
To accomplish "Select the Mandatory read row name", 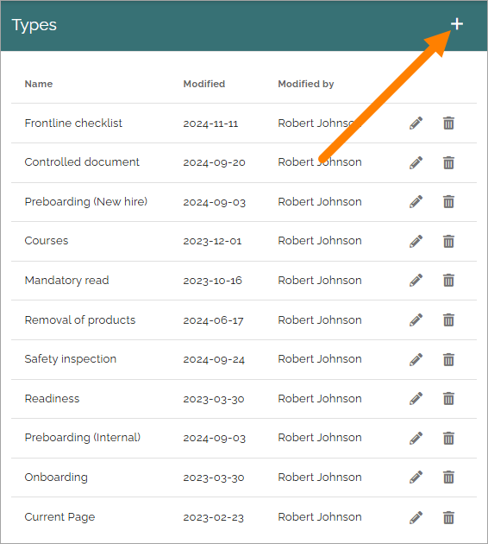I will pyautogui.click(x=67, y=280).
